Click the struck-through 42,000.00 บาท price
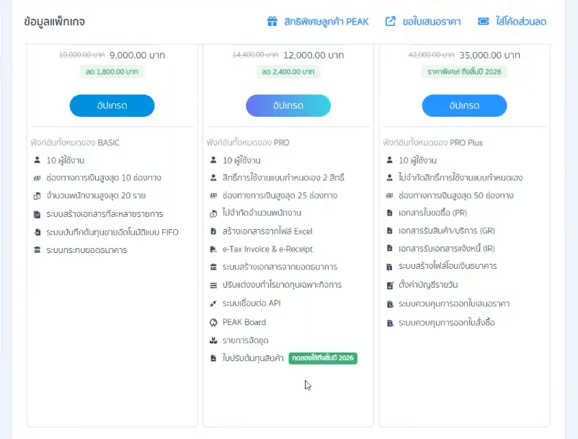Image resolution: width=578 pixels, height=439 pixels. pyautogui.click(x=431, y=55)
